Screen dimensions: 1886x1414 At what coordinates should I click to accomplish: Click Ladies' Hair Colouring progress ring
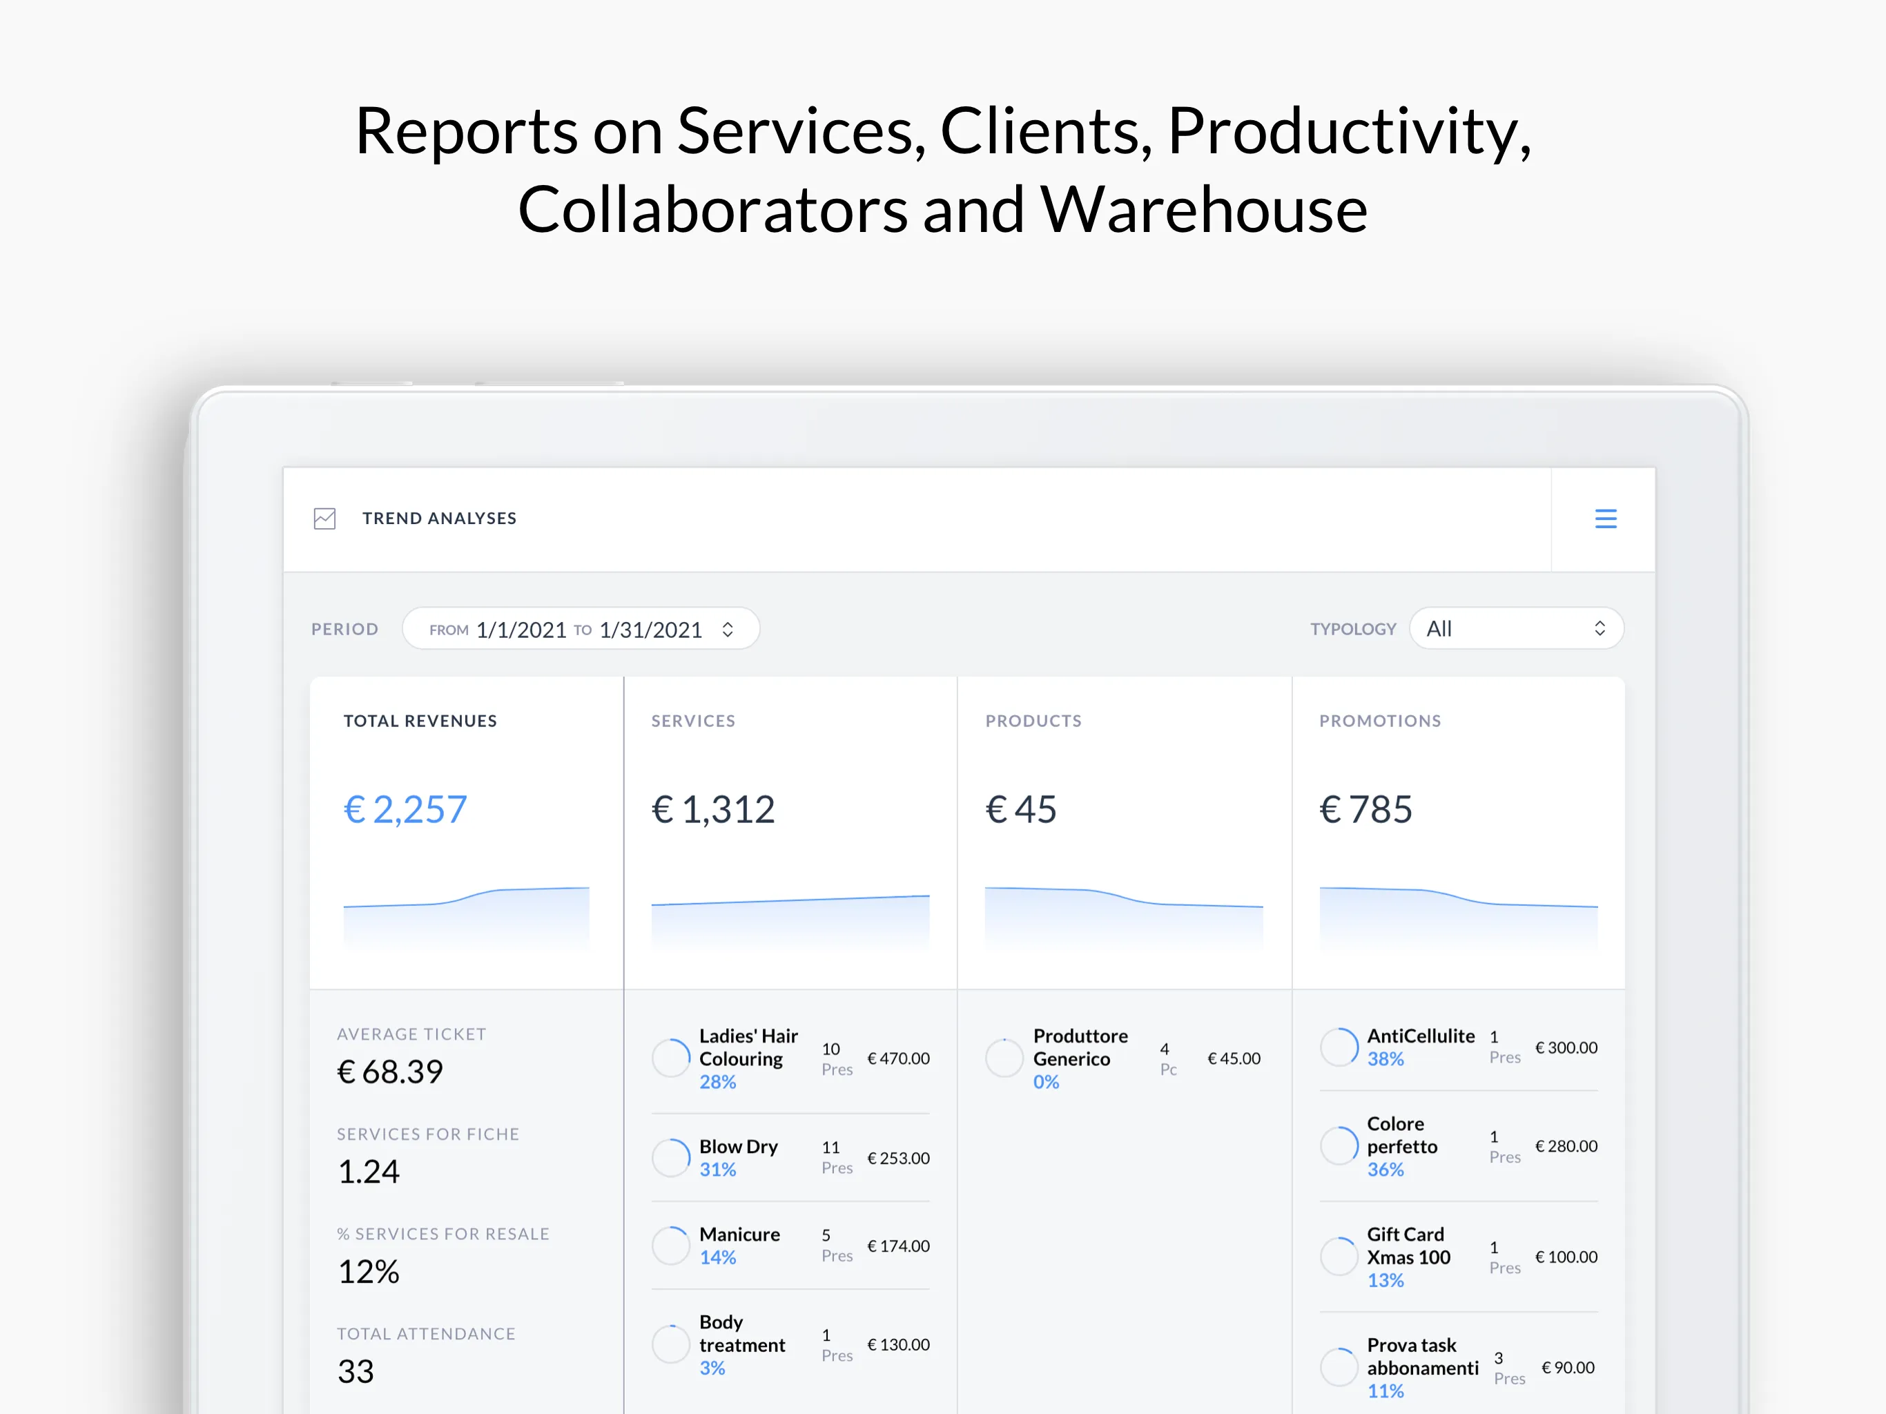coord(671,1058)
